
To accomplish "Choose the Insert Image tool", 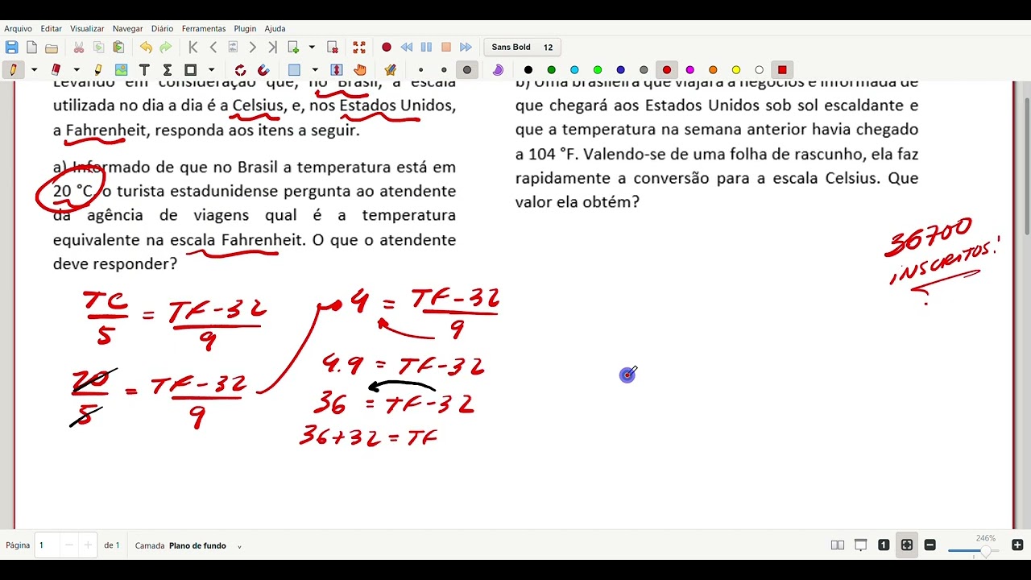I will 122,70.
